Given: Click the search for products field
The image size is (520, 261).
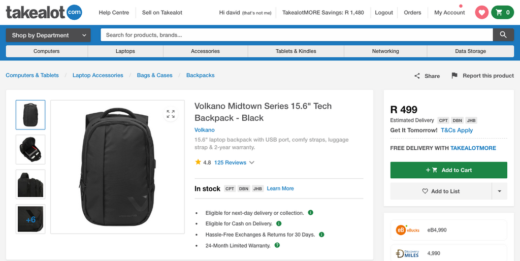Looking at the screenshot, I should (297, 35).
